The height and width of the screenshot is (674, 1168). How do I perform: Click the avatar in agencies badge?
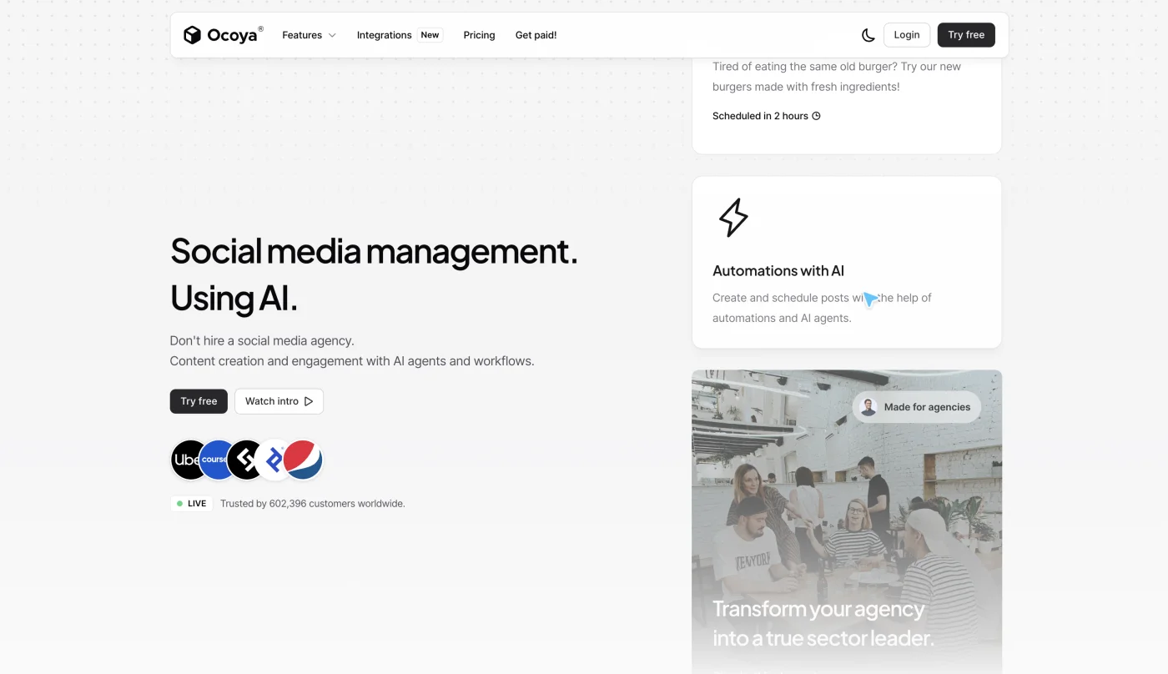pyautogui.click(x=868, y=407)
